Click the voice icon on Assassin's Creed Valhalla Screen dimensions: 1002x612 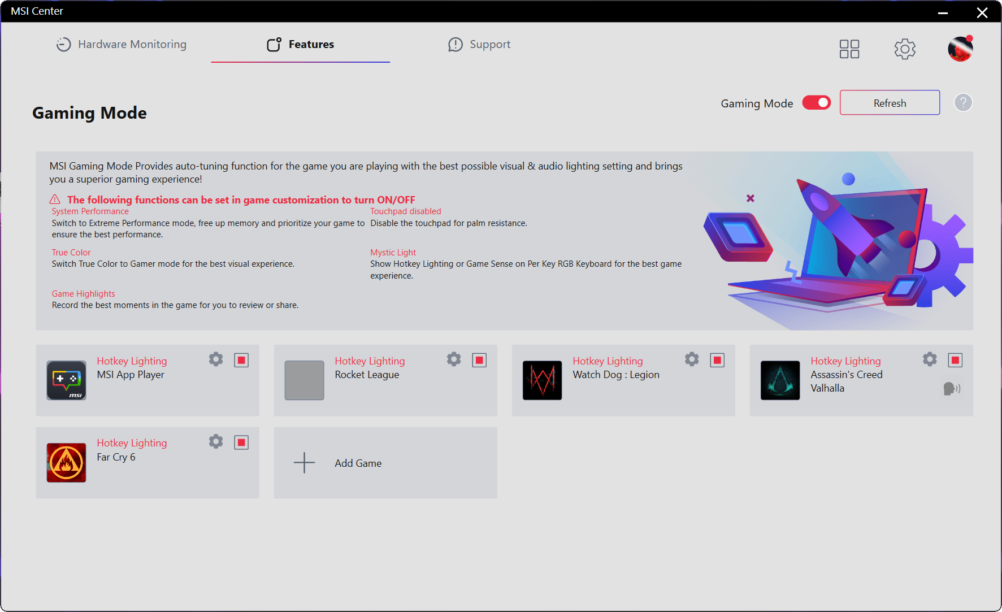click(x=951, y=388)
